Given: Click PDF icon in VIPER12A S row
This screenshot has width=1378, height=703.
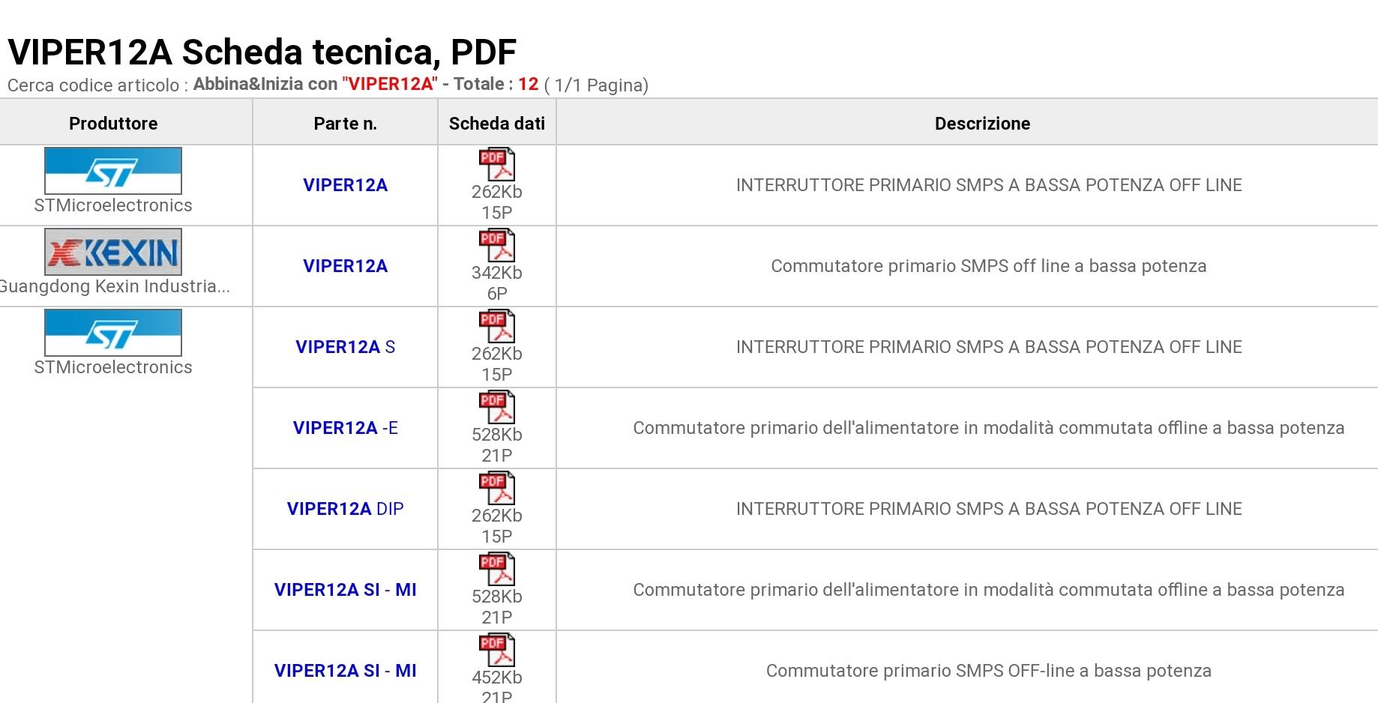Looking at the screenshot, I should pos(496,327).
